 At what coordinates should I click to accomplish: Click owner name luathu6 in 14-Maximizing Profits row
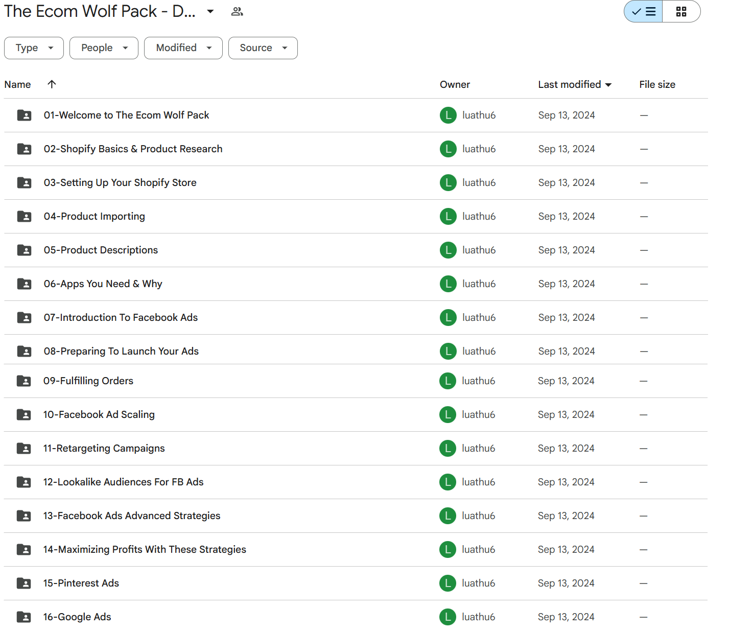478,549
